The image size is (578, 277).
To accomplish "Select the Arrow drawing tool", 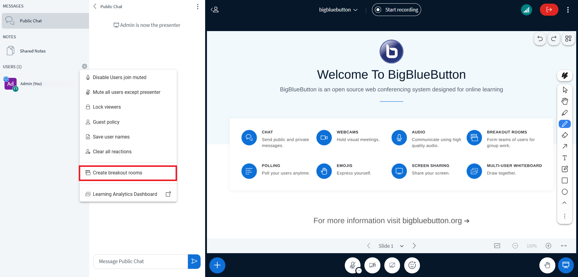I will (565, 146).
